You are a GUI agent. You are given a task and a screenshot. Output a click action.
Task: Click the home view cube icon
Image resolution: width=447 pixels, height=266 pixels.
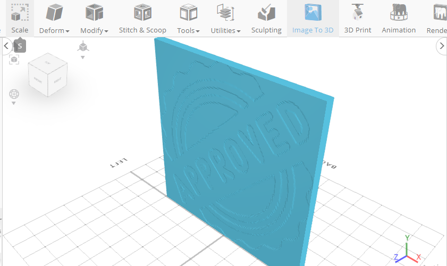[83, 46]
